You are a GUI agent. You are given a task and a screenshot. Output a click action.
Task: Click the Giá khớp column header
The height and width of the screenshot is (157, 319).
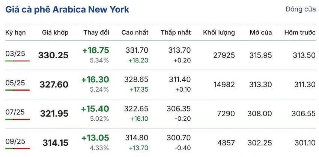pyautogui.click(x=55, y=33)
